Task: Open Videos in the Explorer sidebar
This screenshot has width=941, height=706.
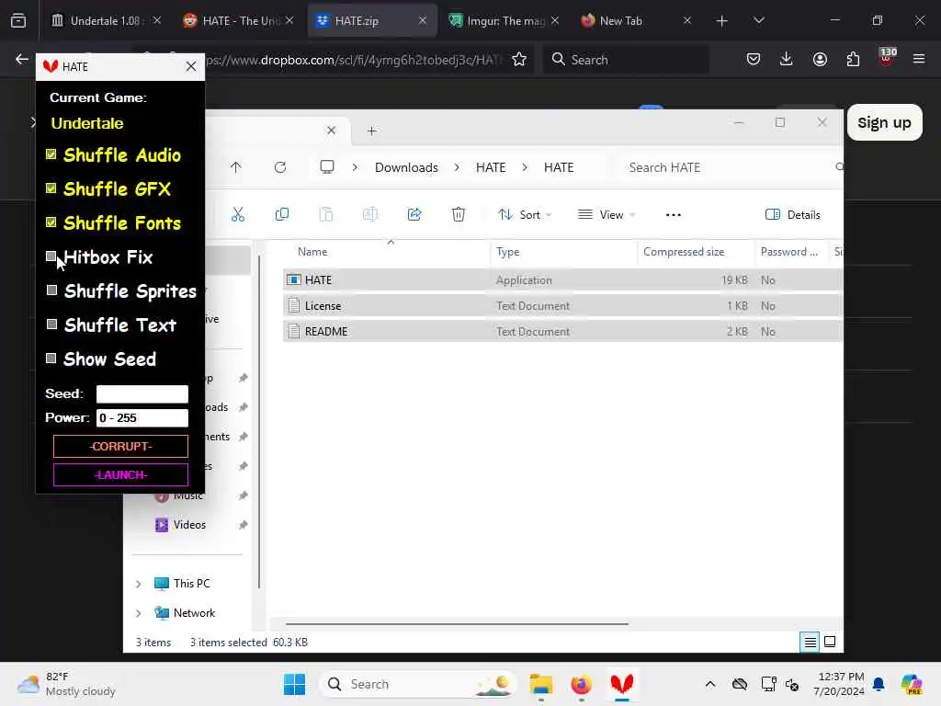Action: tap(189, 525)
